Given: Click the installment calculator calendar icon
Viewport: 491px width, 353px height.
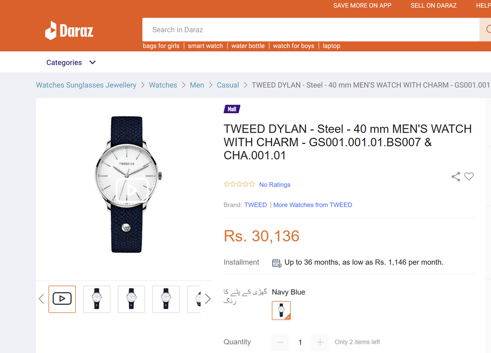Looking at the screenshot, I should (276, 262).
